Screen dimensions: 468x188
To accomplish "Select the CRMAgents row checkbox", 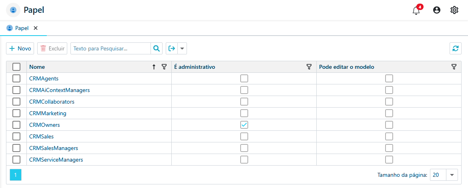I will pyautogui.click(x=16, y=78).
